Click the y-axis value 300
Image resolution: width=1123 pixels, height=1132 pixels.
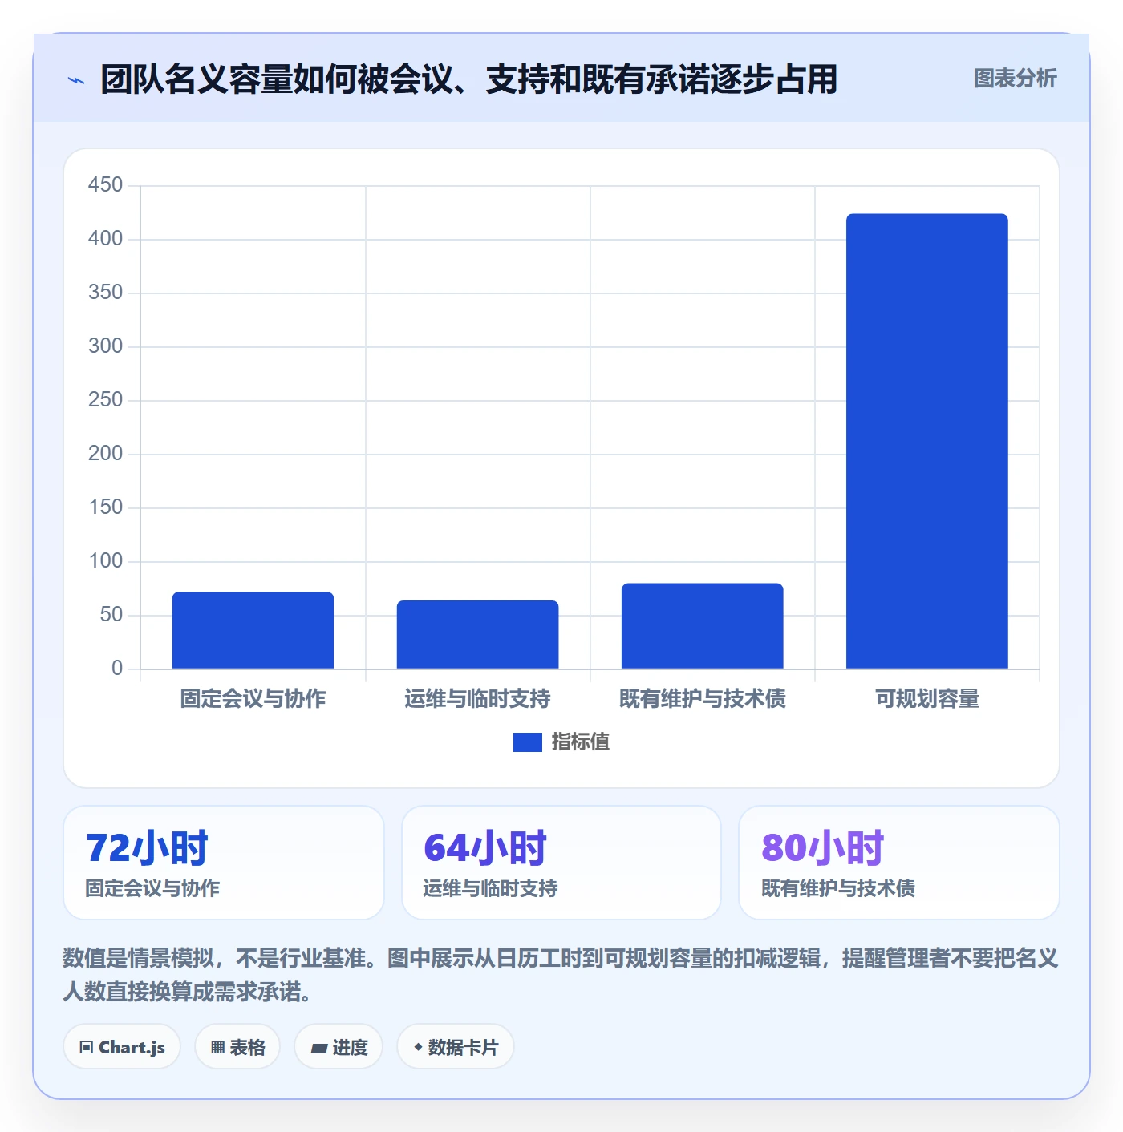click(x=105, y=346)
